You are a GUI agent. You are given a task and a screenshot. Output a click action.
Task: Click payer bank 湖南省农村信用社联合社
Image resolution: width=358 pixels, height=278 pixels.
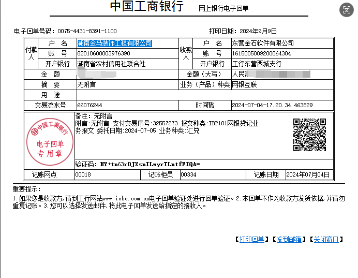coord(111,64)
